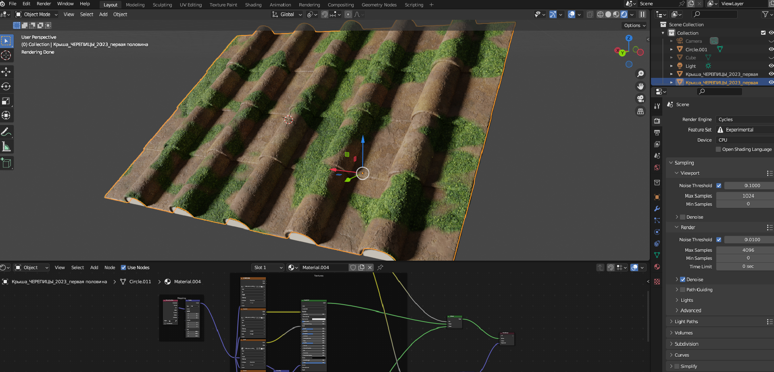Activate the Rotate tool

[6, 86]
